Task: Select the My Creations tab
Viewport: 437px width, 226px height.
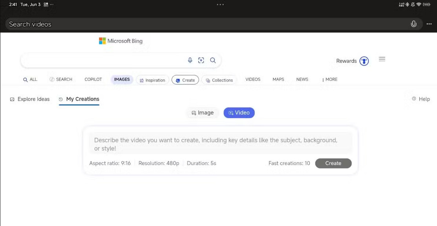Action: click(x=79, y=99)
